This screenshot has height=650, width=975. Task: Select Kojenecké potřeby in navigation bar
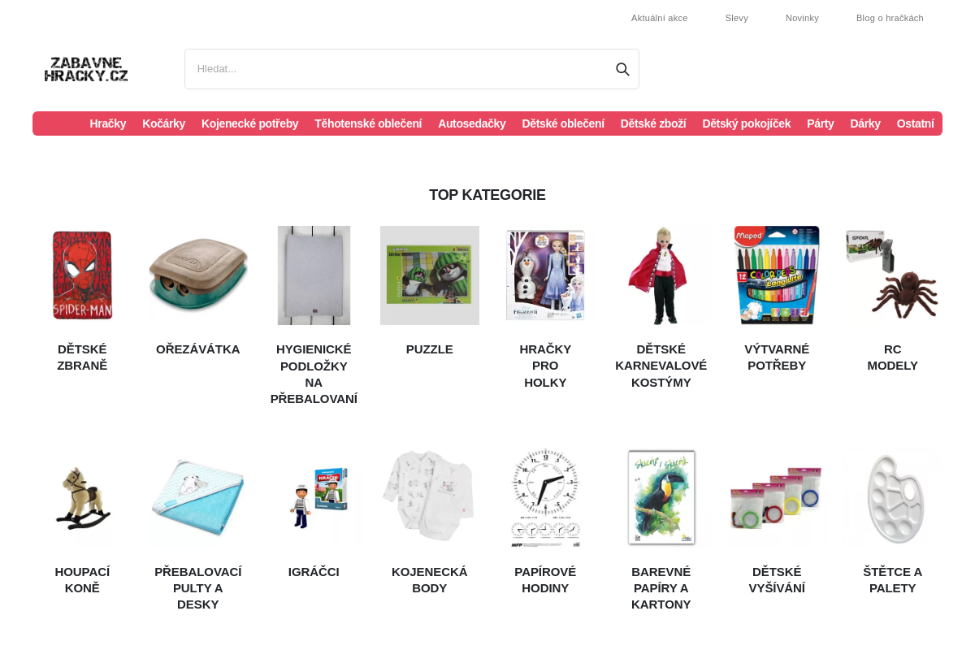[250, 123]
